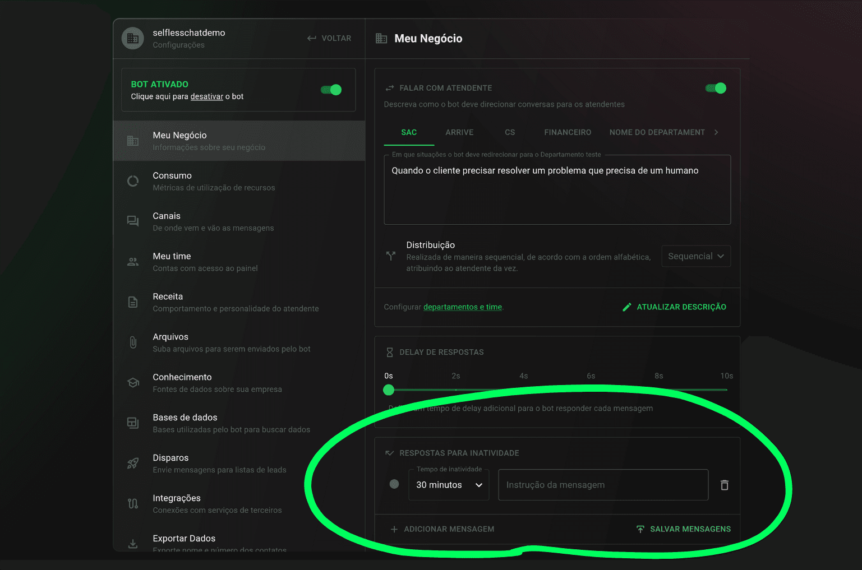Open Exportar Dados section

click(239, 538)
